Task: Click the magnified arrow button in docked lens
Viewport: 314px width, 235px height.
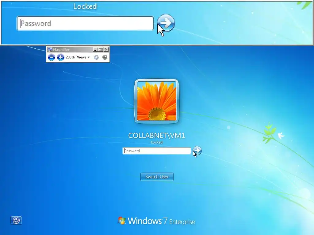Action: coord(166,23)
